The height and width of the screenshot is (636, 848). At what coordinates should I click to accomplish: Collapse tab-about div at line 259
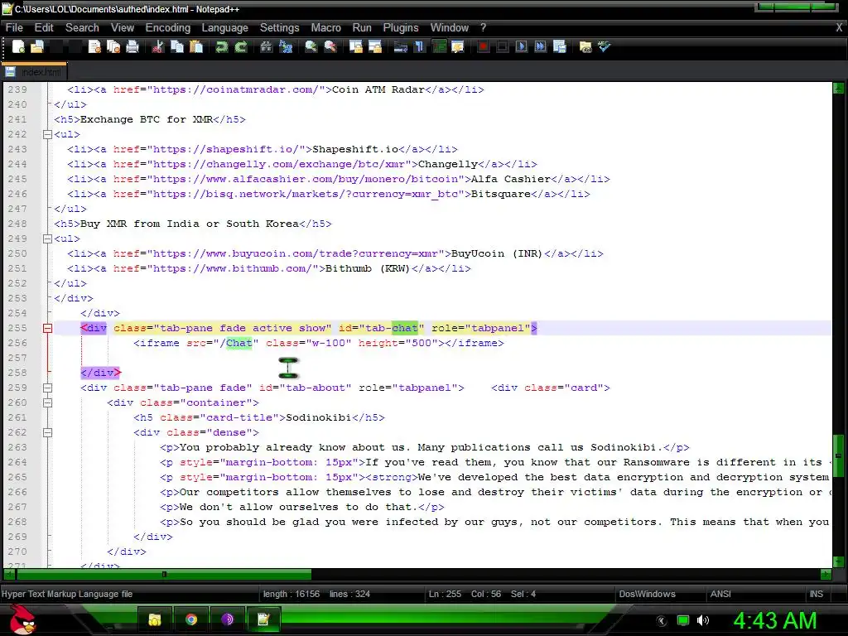(47, 388)
